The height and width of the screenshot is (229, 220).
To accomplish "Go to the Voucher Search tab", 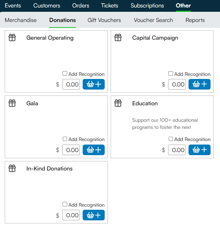I will pos(153,20).
